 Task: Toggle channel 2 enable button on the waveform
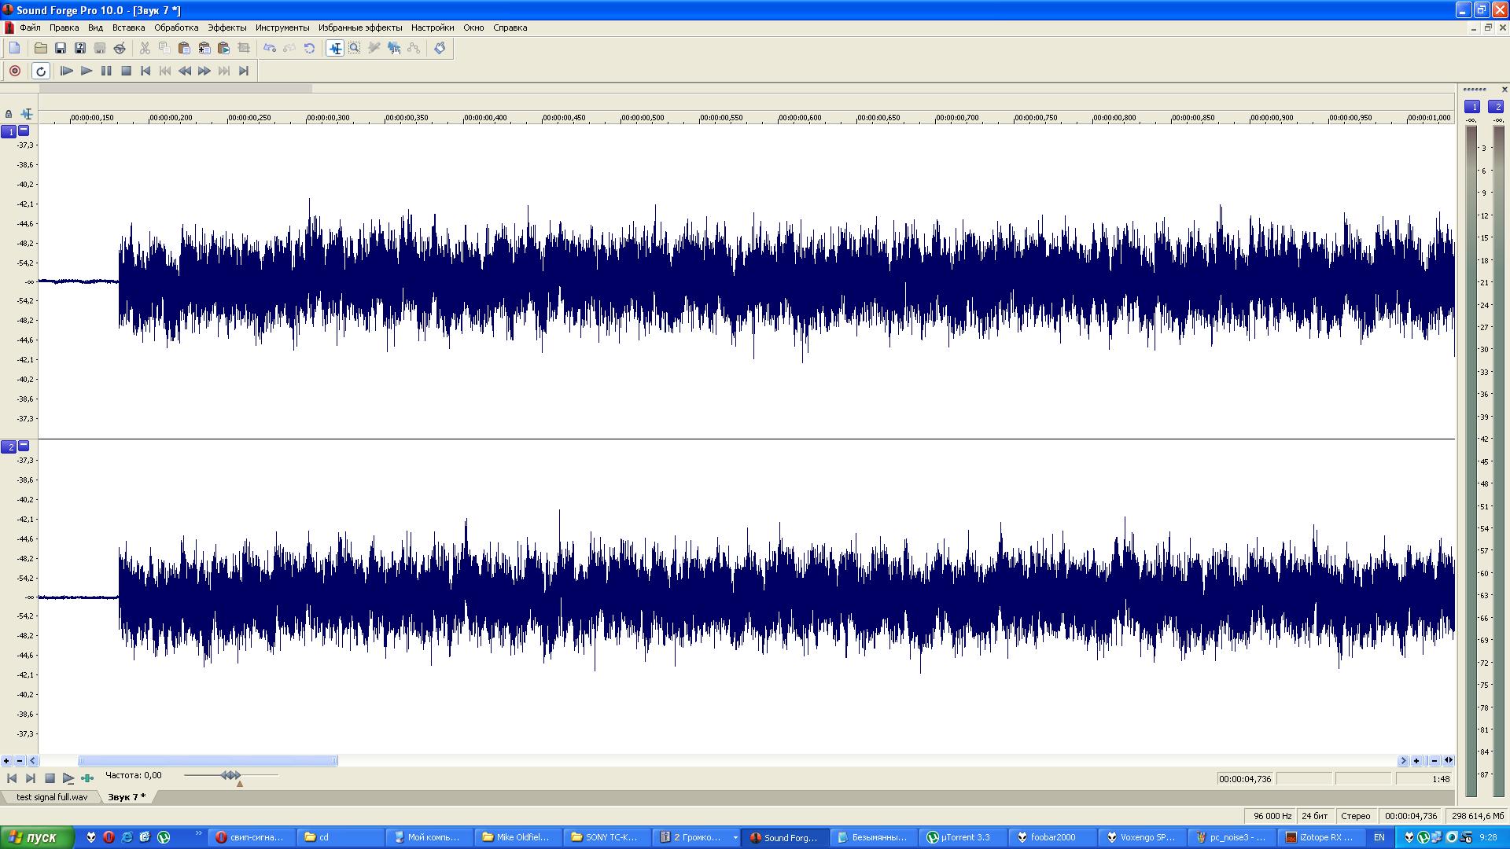(9, 447)
